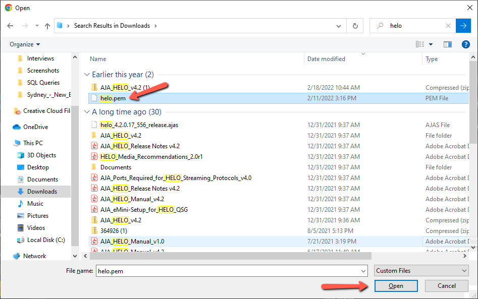Screen dimensions: 478x299
Task: Click the Search Results in Downloads breadcrumb
Action: (112, 26)
